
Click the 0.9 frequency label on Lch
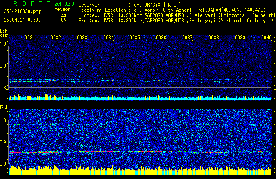(4, 66)
